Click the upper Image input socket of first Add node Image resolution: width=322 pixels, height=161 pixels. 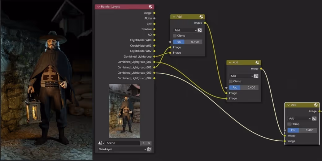click(x=170, y=47)
